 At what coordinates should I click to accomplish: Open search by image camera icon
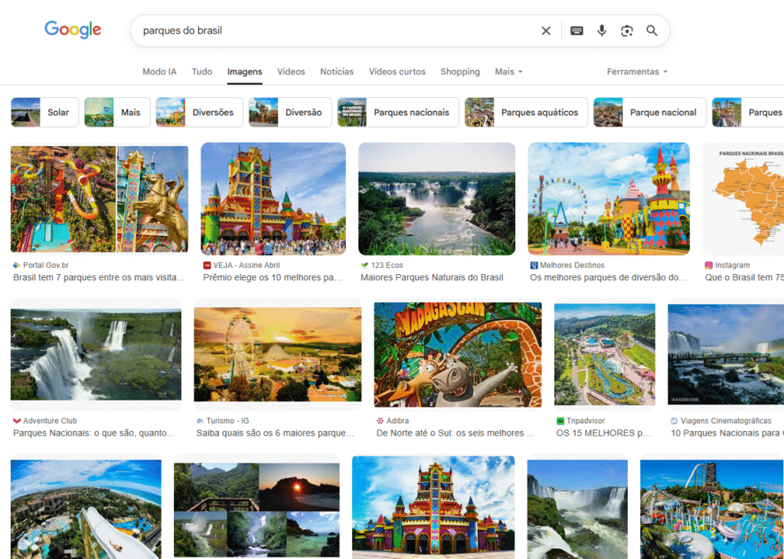[627, 31]
